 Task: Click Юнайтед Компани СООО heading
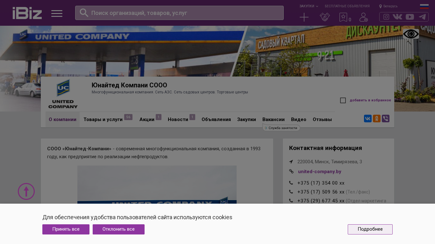point(129,85)
